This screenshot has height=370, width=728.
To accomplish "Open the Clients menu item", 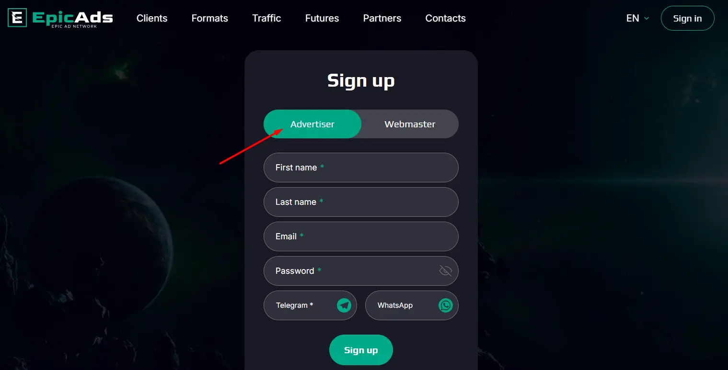I will point(152,18).
